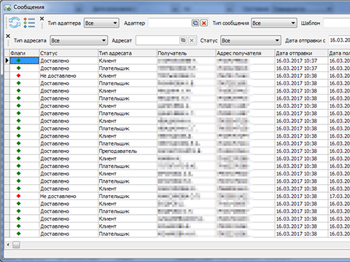
Task: Click green flag in the Преподаватель row
Action: click(18, 151)
